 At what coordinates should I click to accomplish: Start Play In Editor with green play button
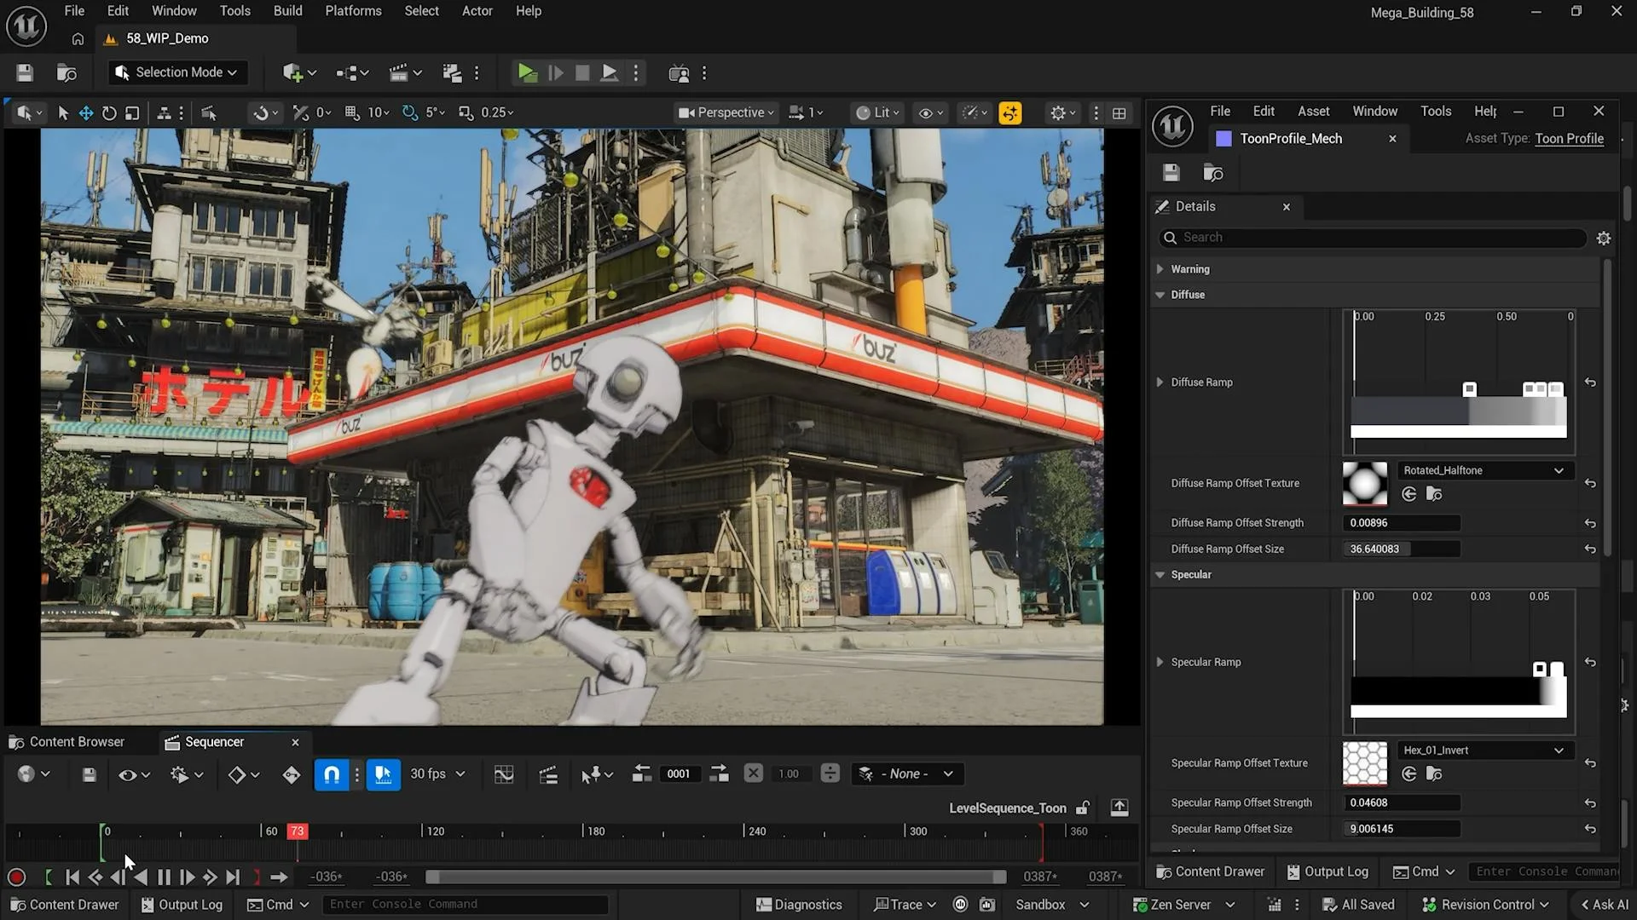pos(527,73)
